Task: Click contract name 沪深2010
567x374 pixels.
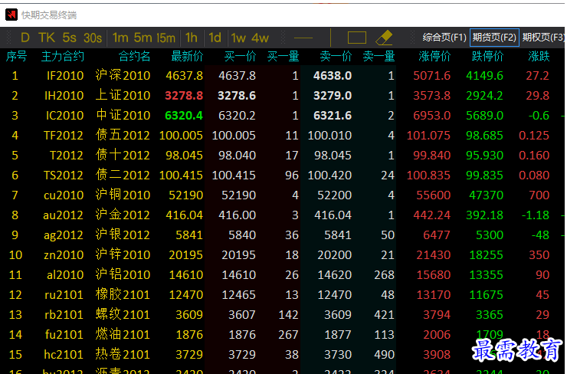Action: (123, 75)
